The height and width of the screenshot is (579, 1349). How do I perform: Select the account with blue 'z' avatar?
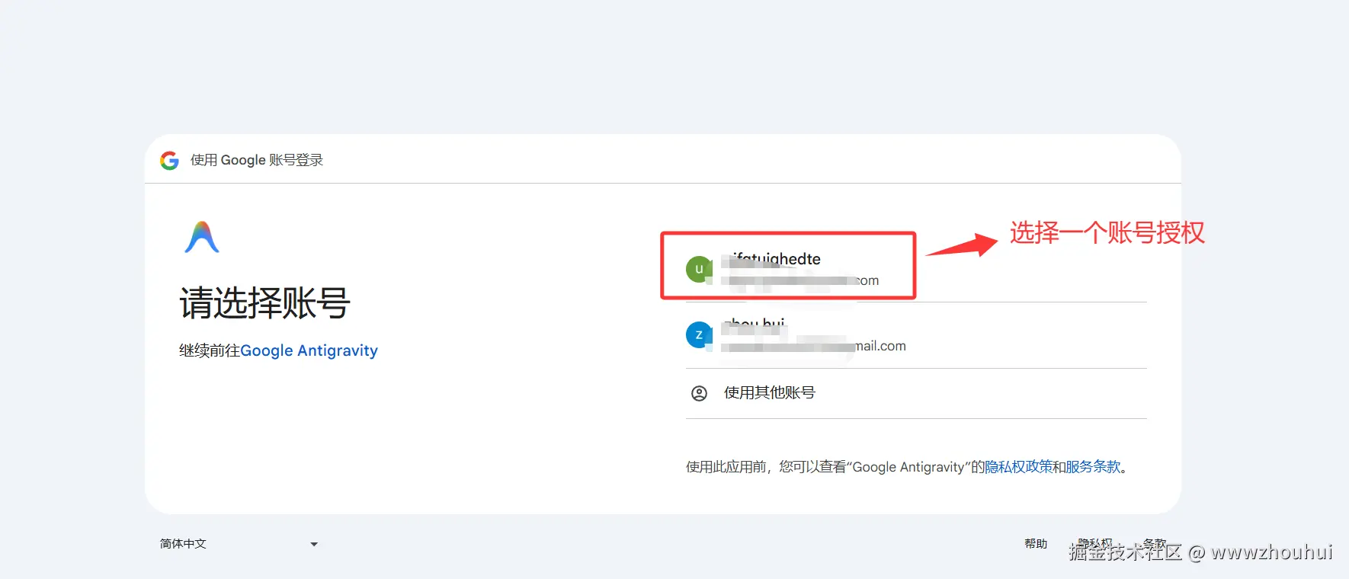[x=916, y=335]
